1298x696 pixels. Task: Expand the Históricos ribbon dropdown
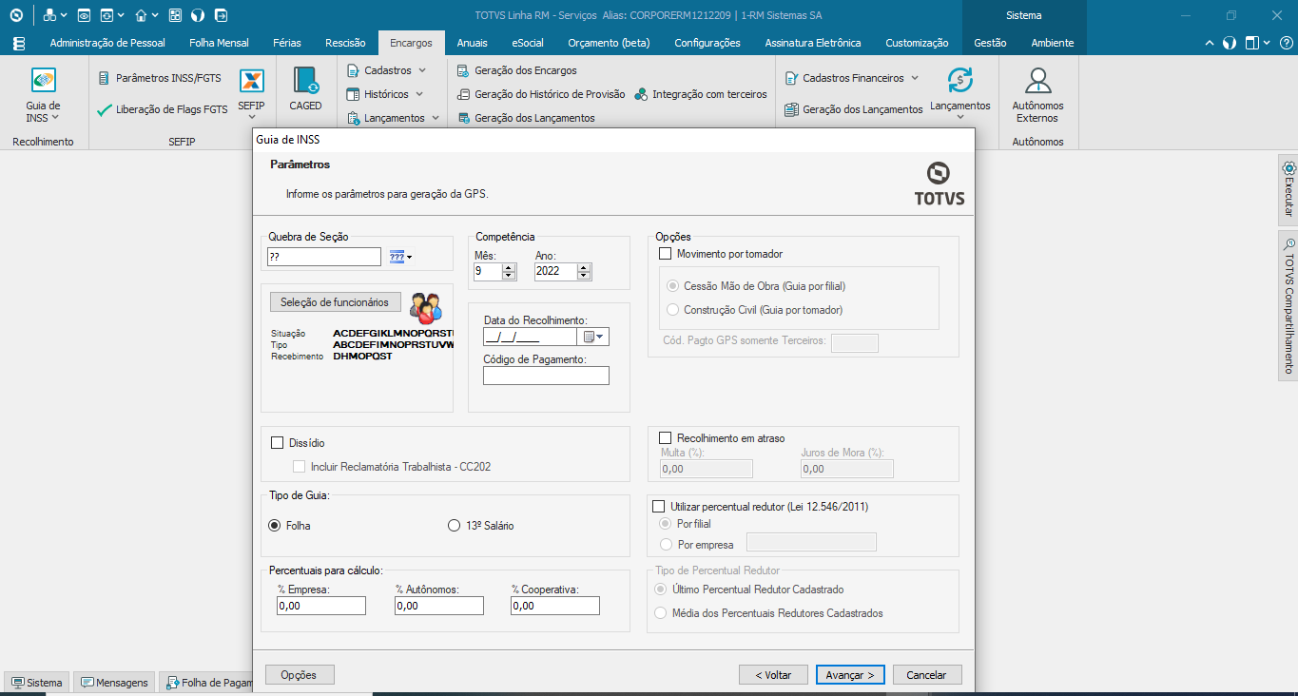[419, 94]
